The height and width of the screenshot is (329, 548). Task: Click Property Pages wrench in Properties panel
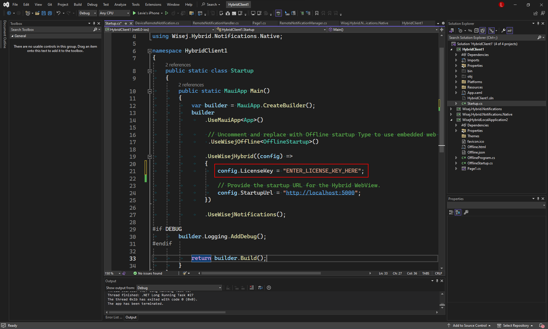(466, 212)
